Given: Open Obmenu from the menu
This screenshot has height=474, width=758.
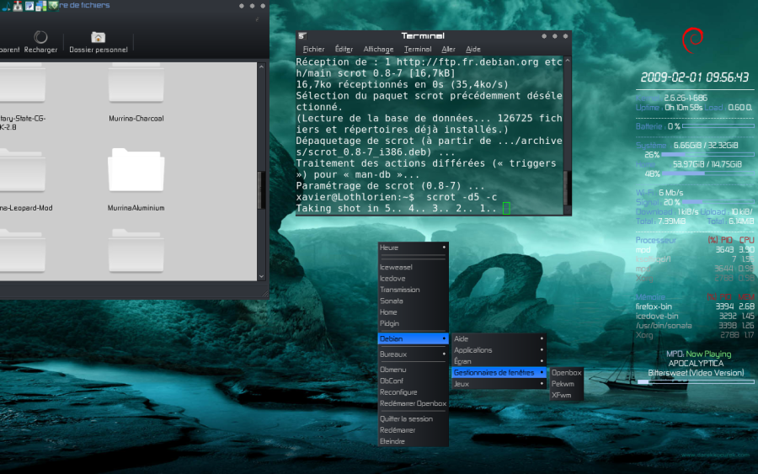Looking at the screenshot, I should 413,370.
